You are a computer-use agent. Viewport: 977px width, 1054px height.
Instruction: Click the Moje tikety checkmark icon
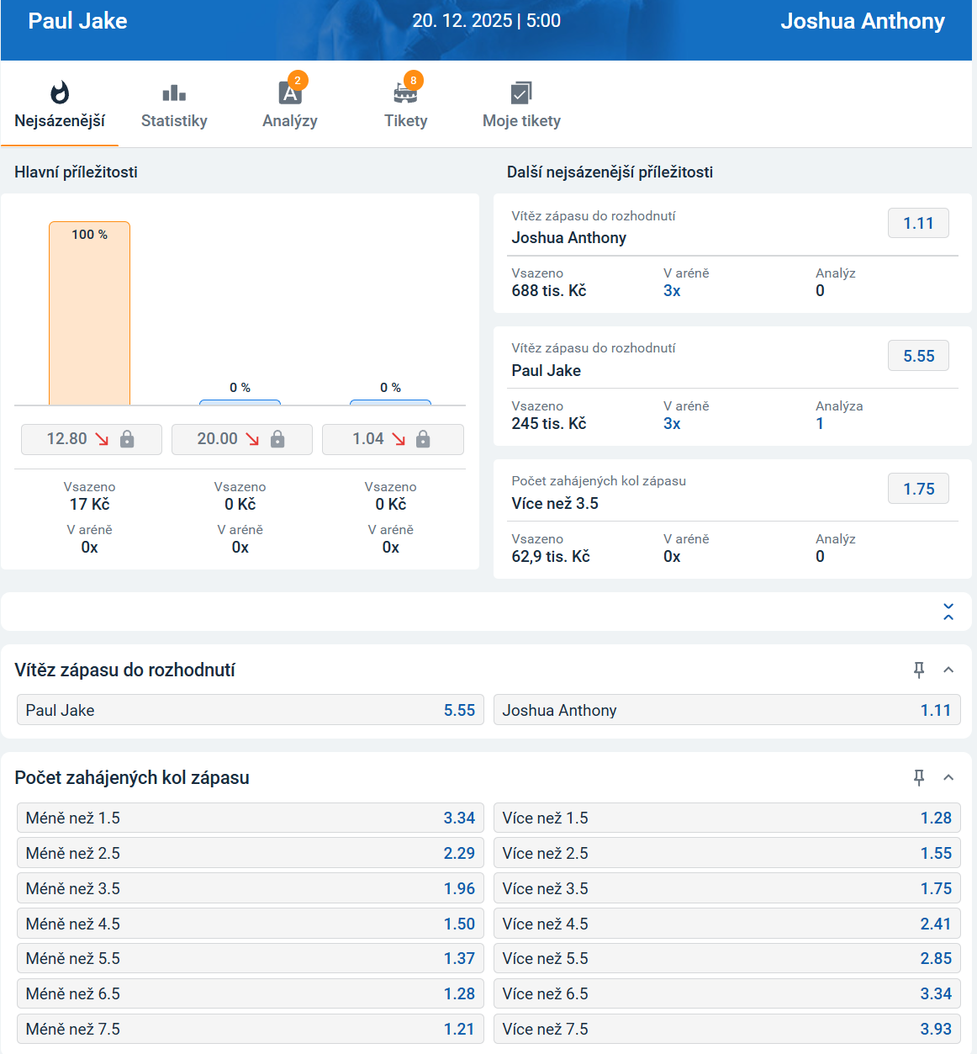[521, 93]
